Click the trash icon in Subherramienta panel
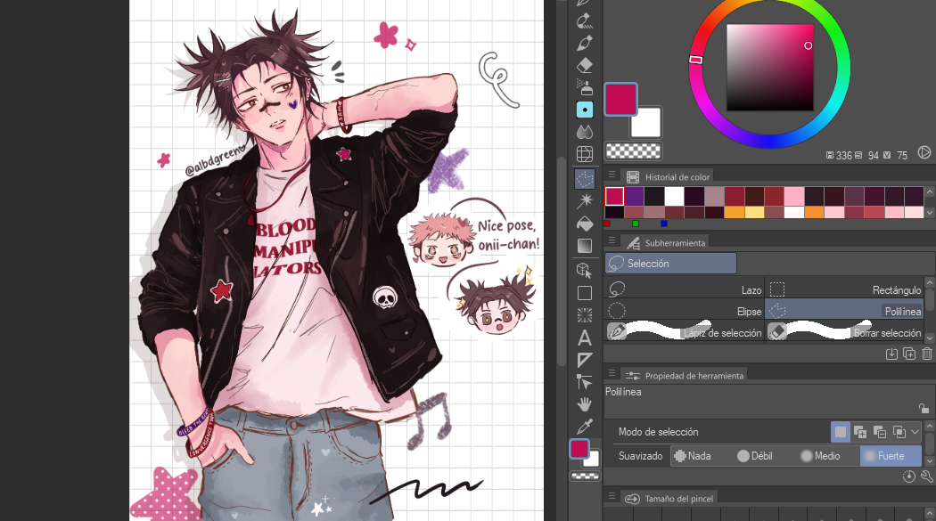The height and width of the screenshot is (521, 936). coord(926,354)
